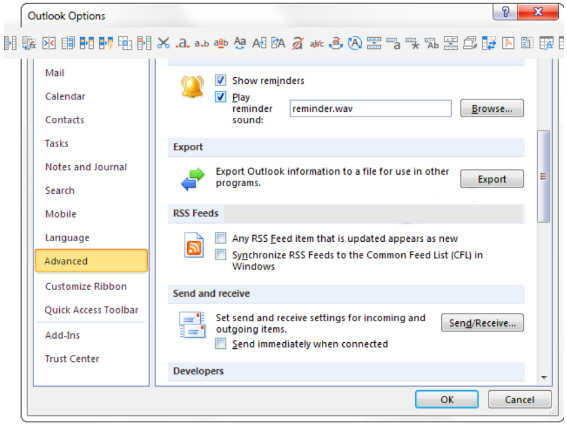Viewport: 567px width, 426px height.
Task: Click the plain crossed-out 'a' icon
Action: coord(298,43)
